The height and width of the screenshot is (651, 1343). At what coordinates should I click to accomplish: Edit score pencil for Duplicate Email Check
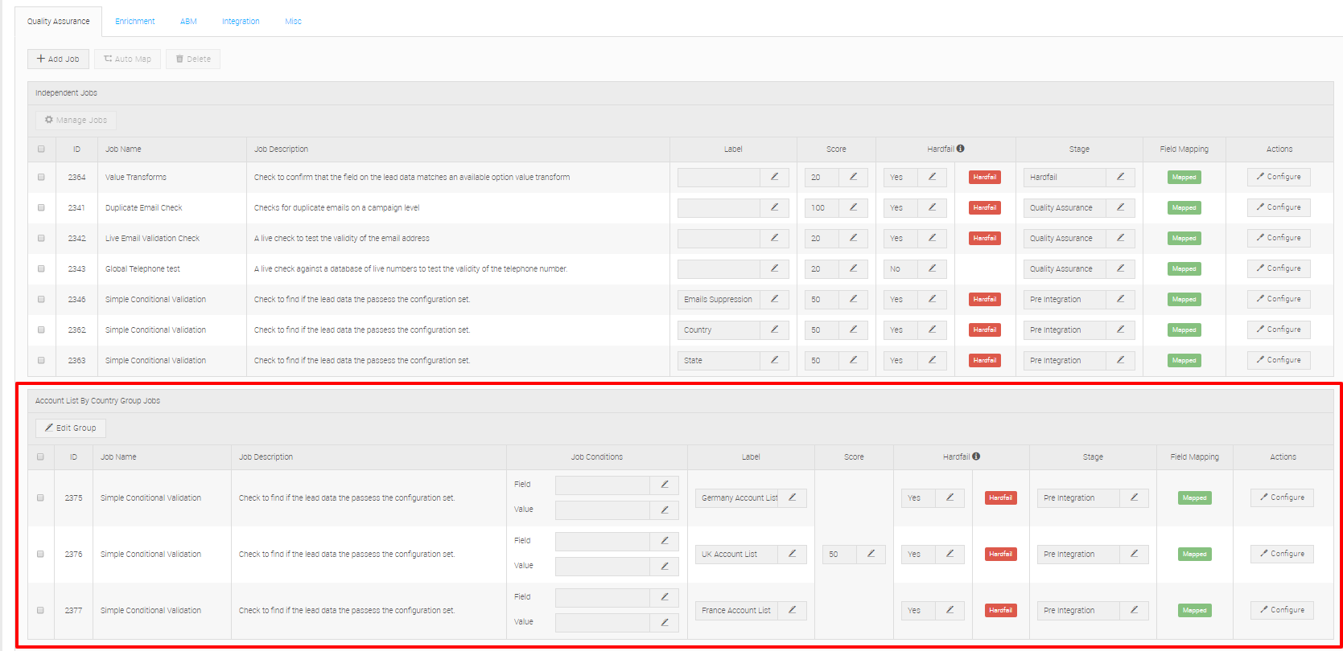pyautogui.click(x=853, y=207)
